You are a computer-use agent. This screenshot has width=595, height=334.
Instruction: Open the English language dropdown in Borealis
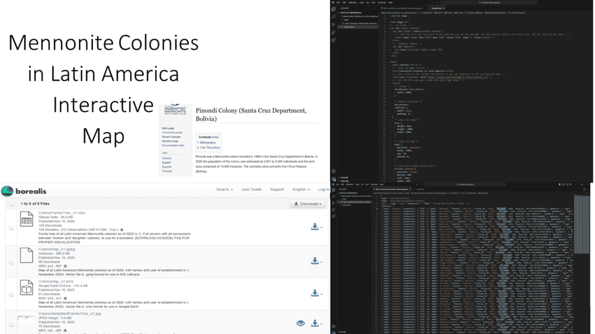[300, 190]
